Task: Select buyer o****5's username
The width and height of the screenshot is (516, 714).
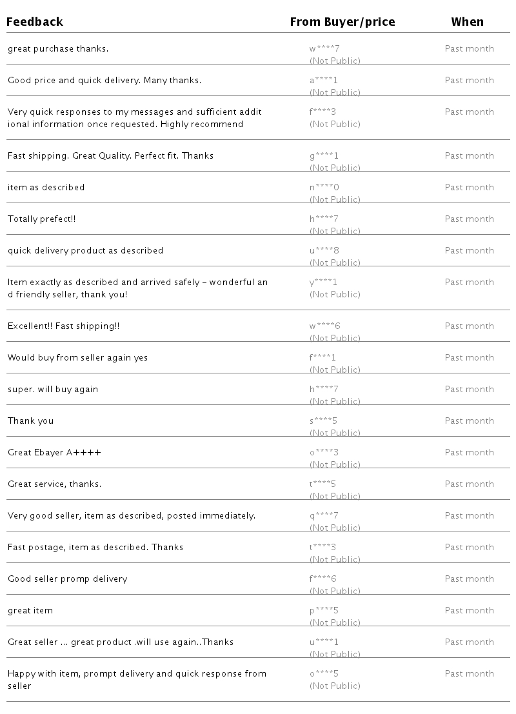Action: coord(324,673)
